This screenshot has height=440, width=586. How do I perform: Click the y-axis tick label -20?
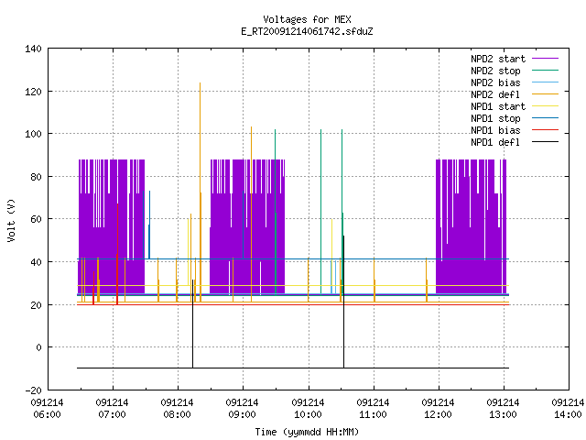coord(33,390)
